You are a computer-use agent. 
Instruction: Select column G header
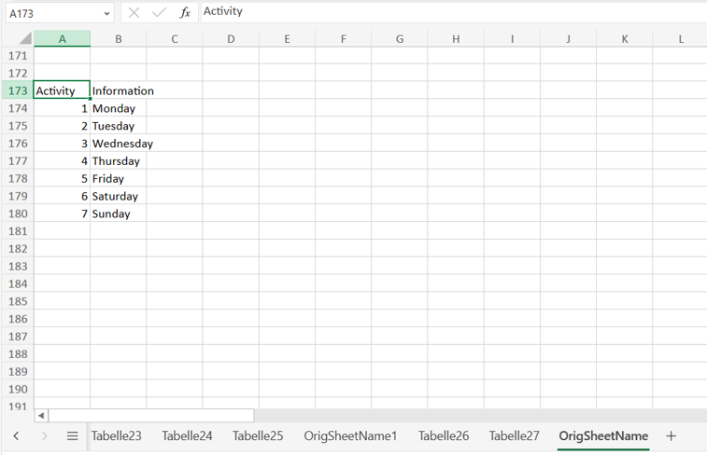coord(400,39)
